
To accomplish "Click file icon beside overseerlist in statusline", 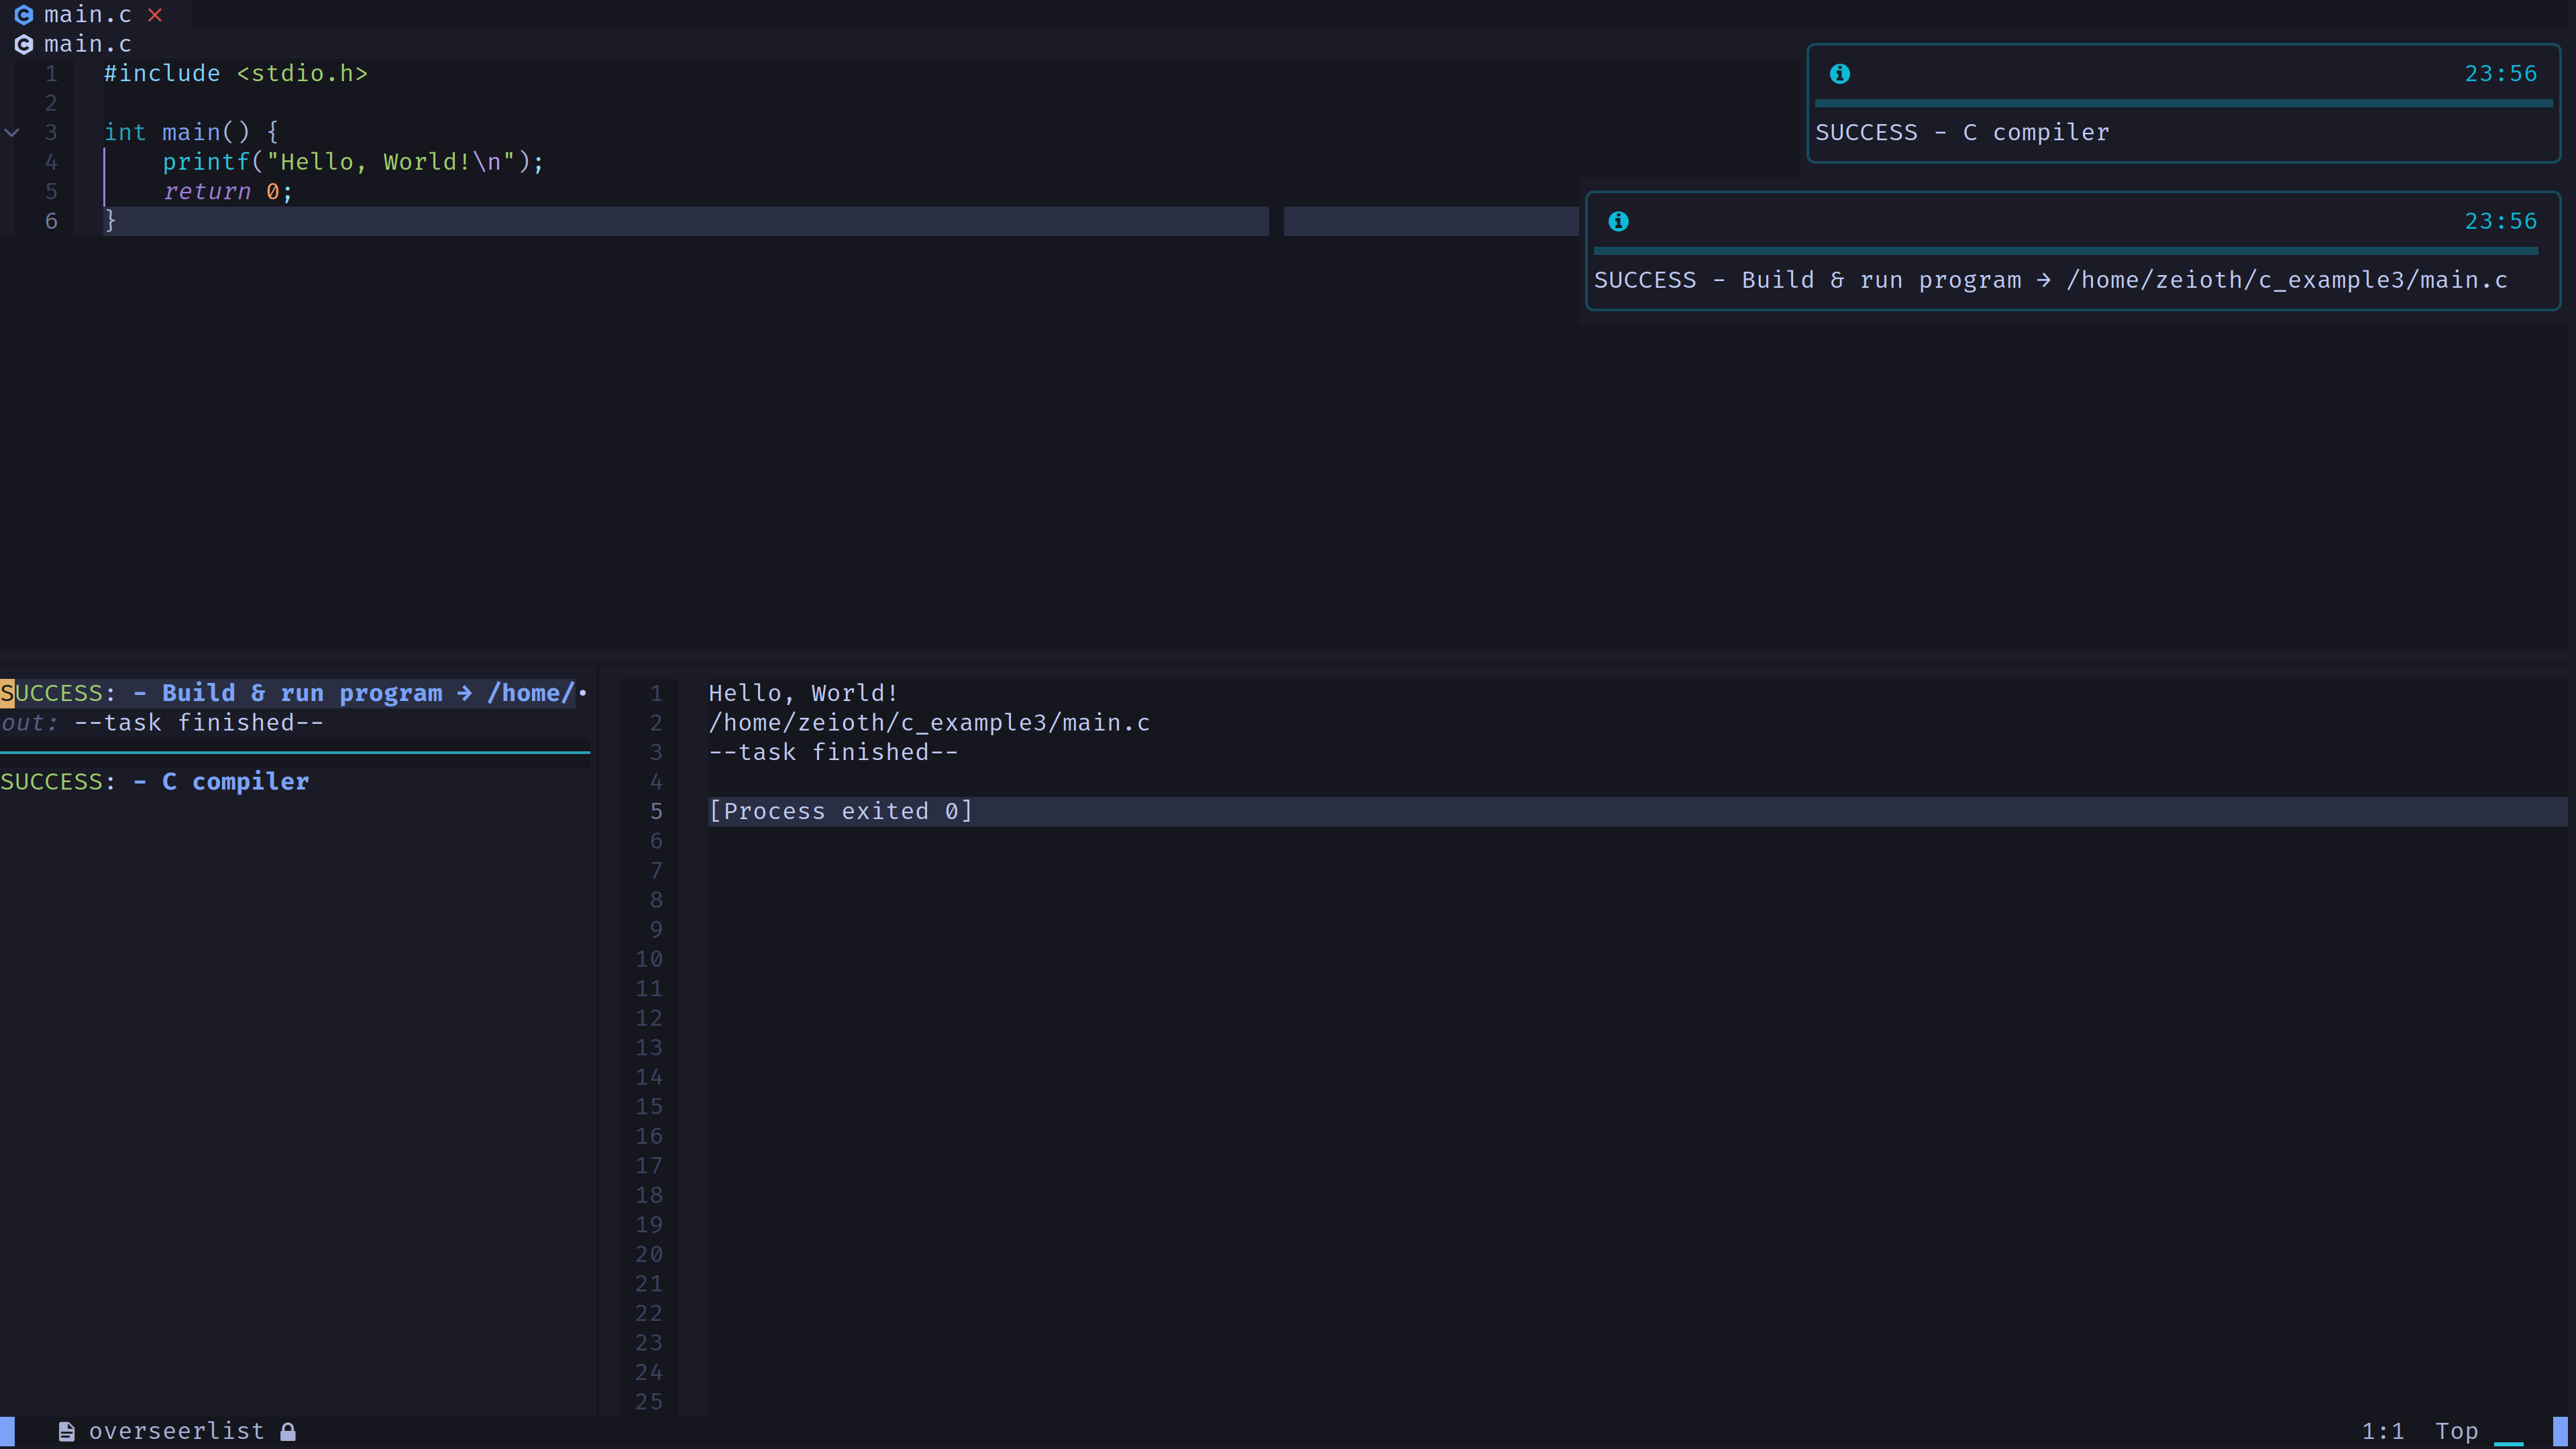I will pos(67,1432).
